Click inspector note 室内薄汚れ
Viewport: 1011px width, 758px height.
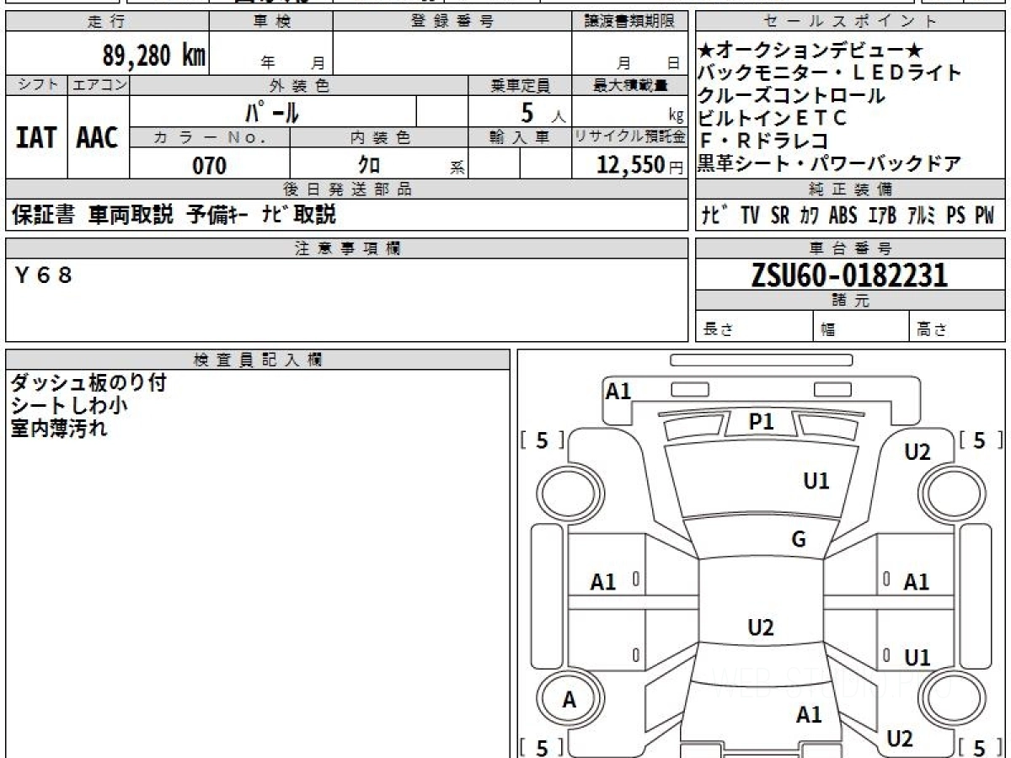pyautogui.click(x=59, y=429)
